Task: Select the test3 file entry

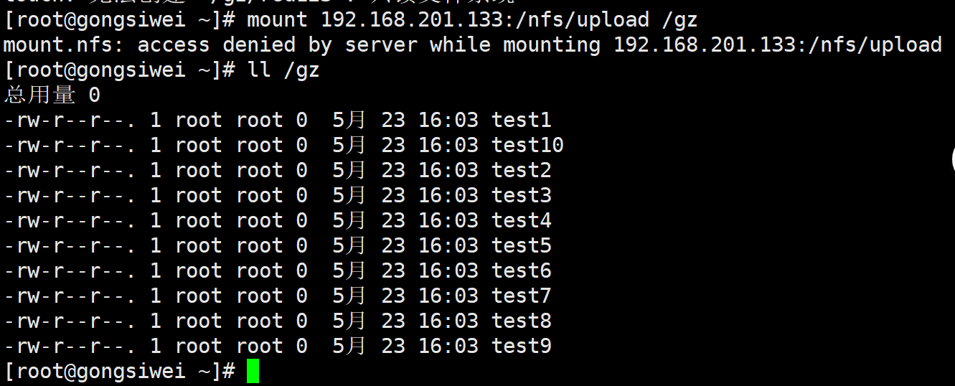Action: (x=522, y=196)
